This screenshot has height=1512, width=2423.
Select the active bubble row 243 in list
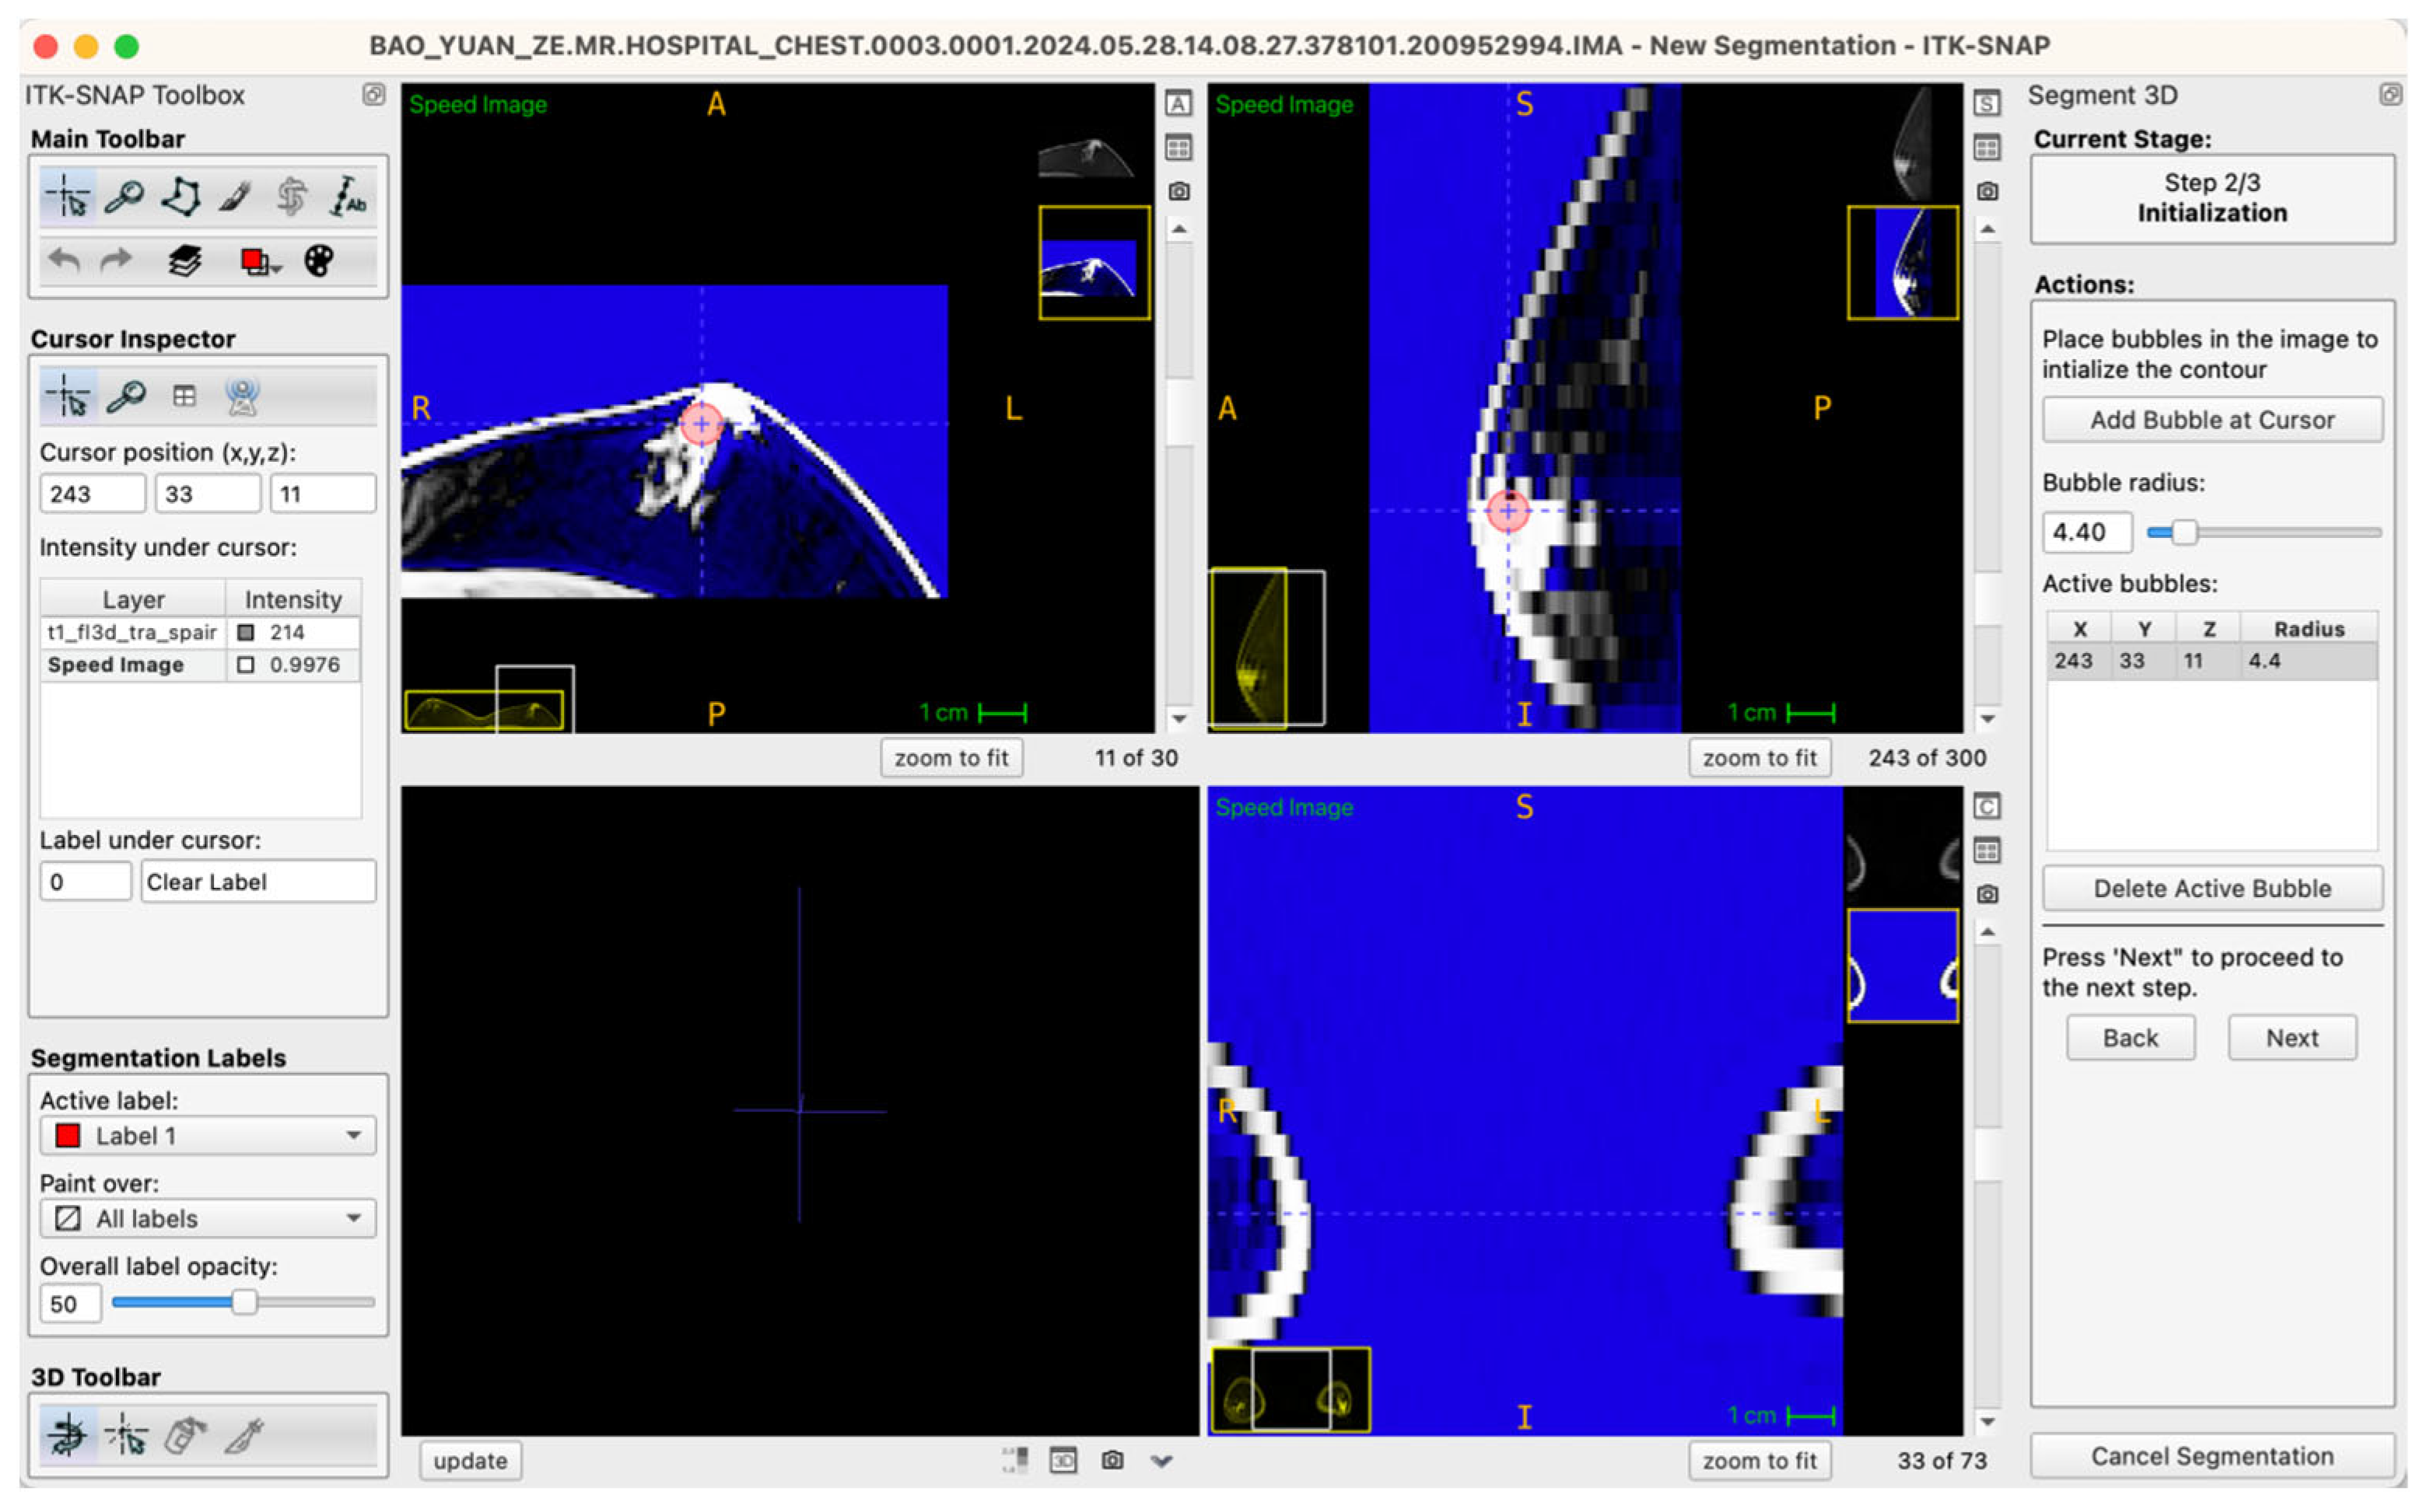pos(2151,660)
